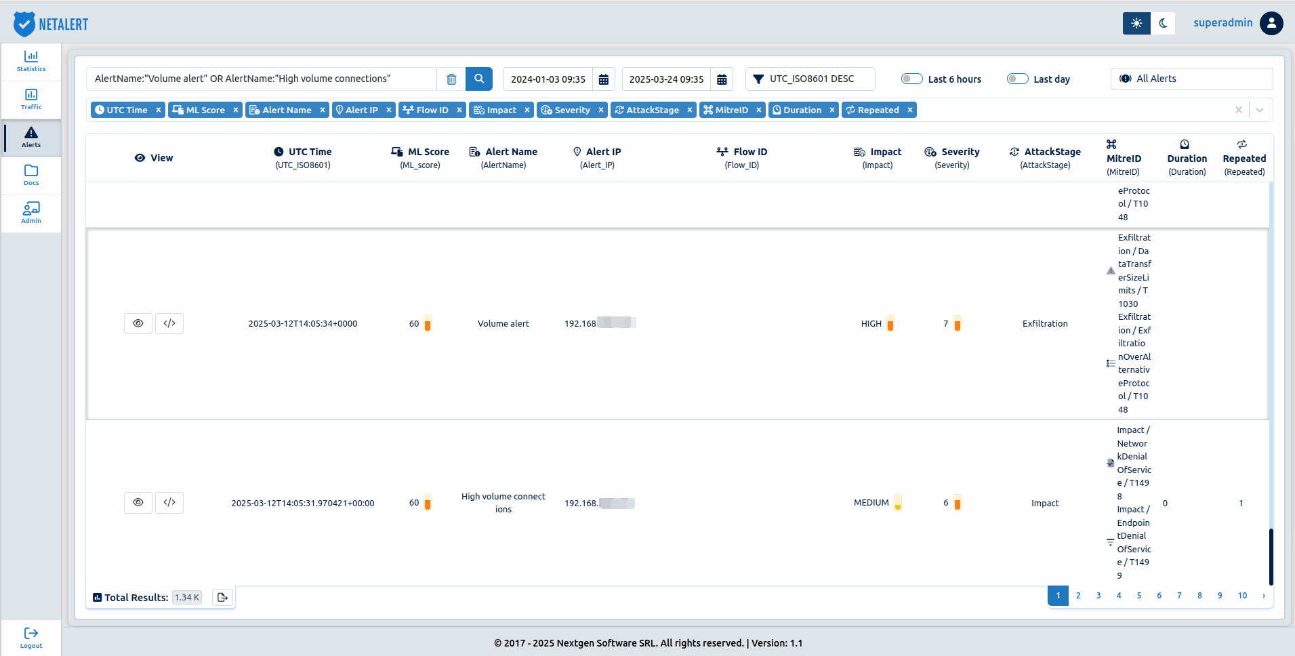Select current results page 1
This screenshot has height=656, width=1295.
pyautogui.click(x=1058, y=596)
